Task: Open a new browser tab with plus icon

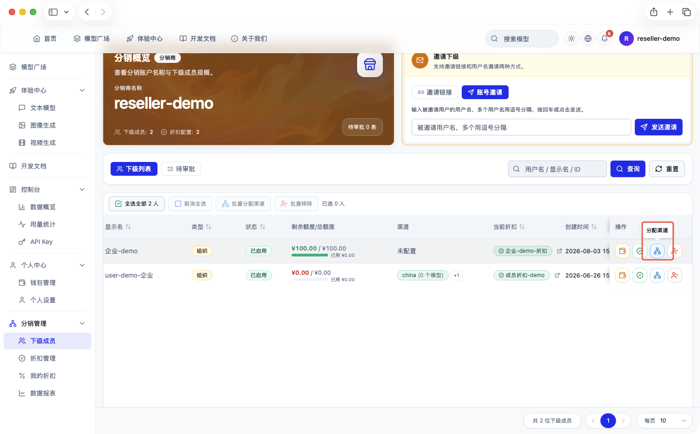Action: coord(670,12)
